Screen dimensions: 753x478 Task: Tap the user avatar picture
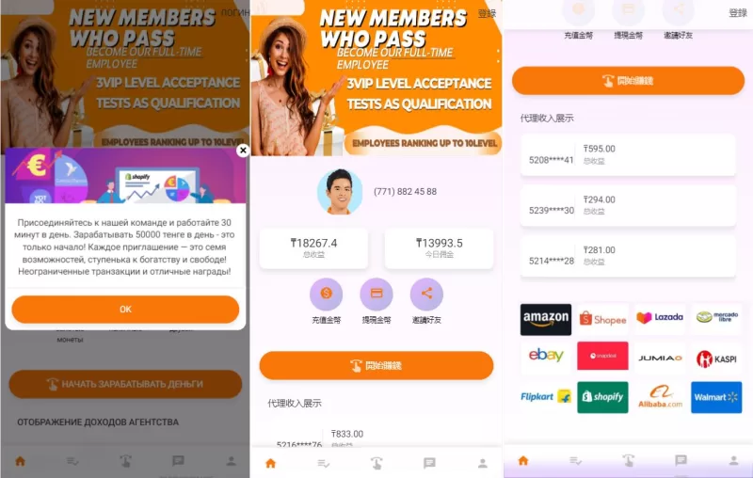[x=340, y=192]
